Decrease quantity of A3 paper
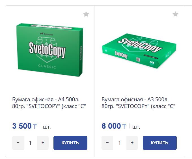 [107, 143]
